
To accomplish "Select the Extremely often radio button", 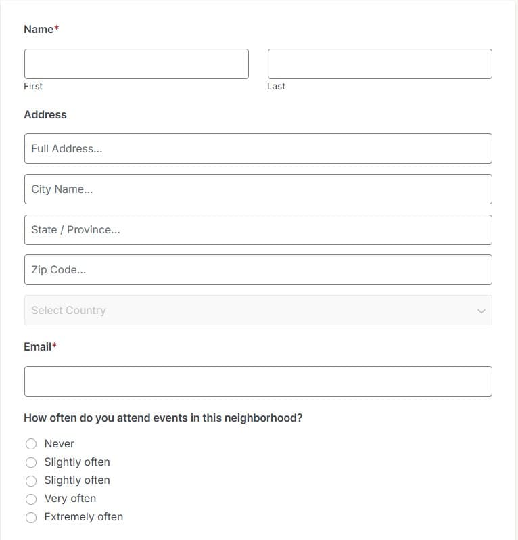I will point(31,517).
